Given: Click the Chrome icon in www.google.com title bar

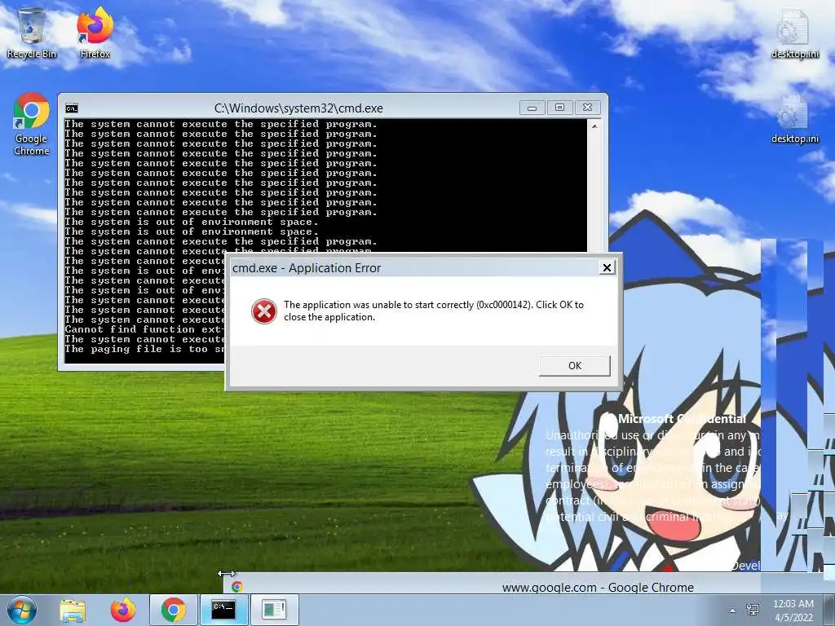Looking at the screenshot, I should pyautogui.click(x=237, y=587).
